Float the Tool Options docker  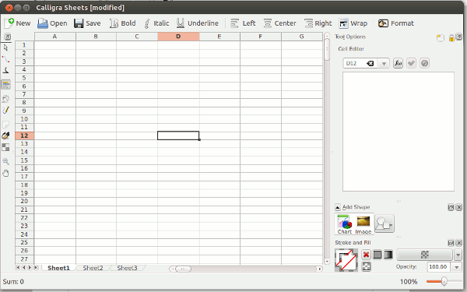tap(459, 37)
